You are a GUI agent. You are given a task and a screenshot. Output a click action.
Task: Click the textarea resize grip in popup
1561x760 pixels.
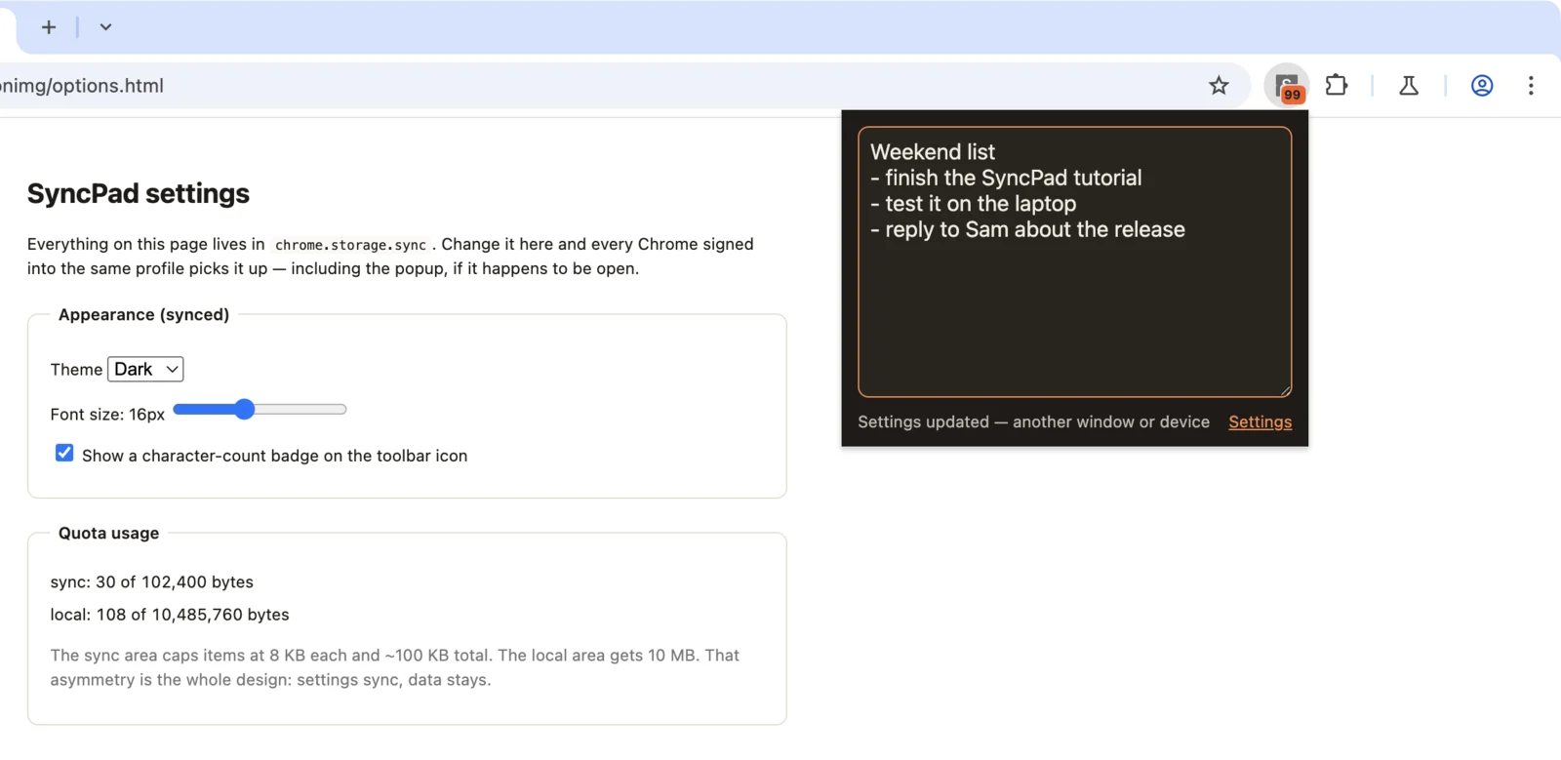coord(1285,390)
